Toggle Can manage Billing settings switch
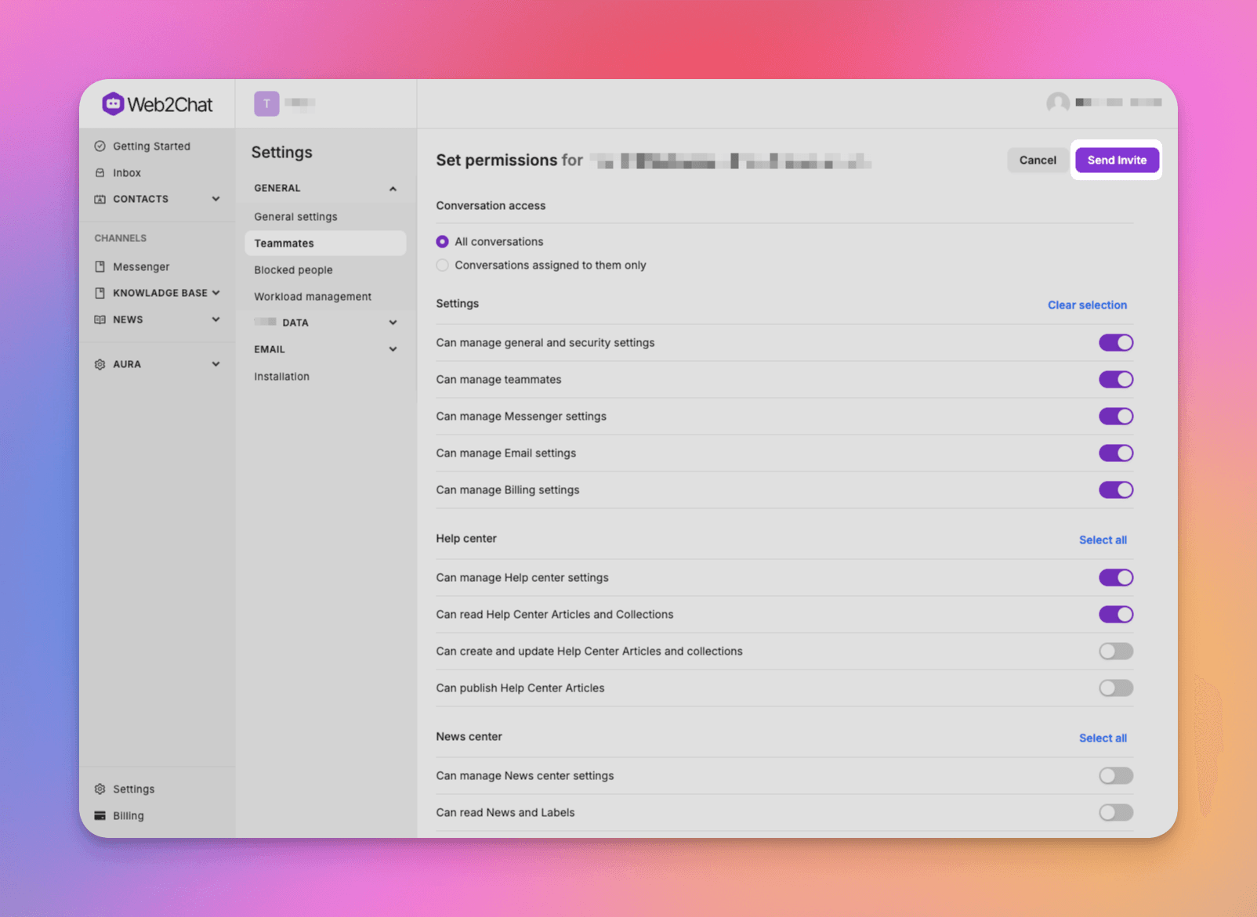This screenshot has height=917, width=1257. (x=1116, y=489)
